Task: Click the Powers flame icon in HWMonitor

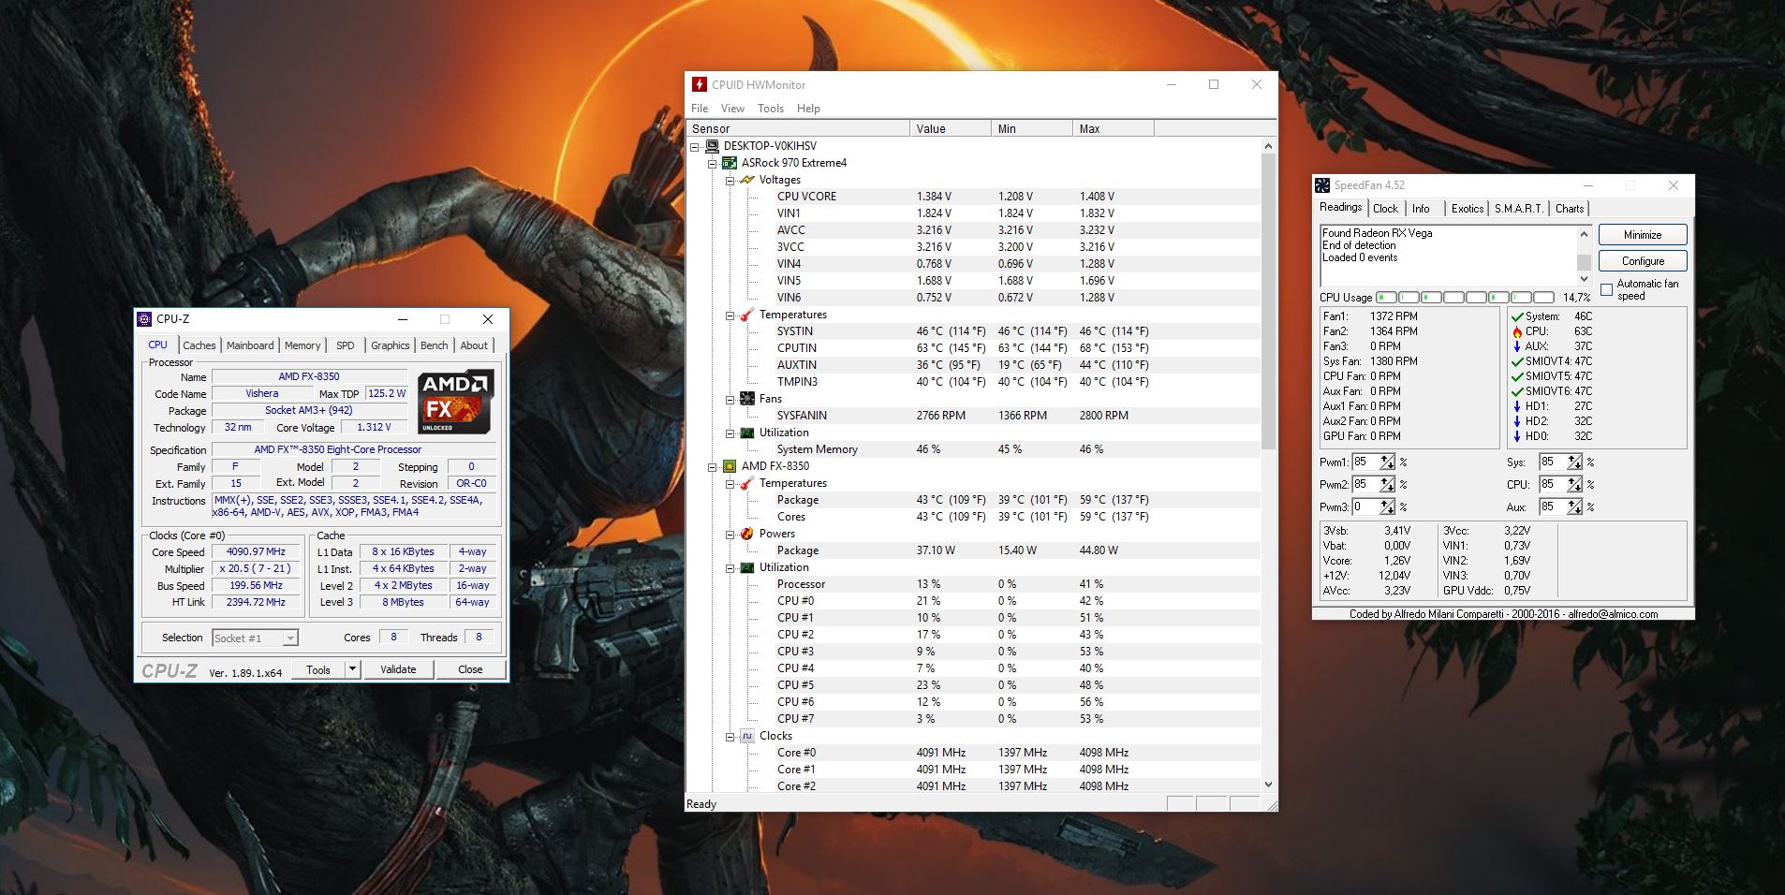Action: click(747, 534)
